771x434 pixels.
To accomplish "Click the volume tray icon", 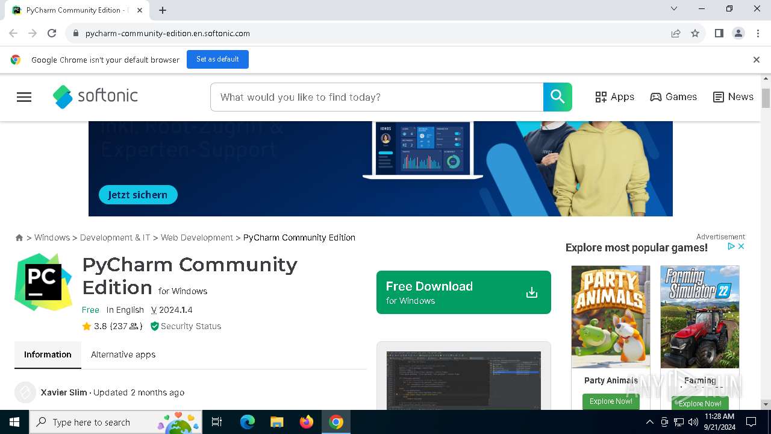I will pyautogui.click(x=693, y=422).
